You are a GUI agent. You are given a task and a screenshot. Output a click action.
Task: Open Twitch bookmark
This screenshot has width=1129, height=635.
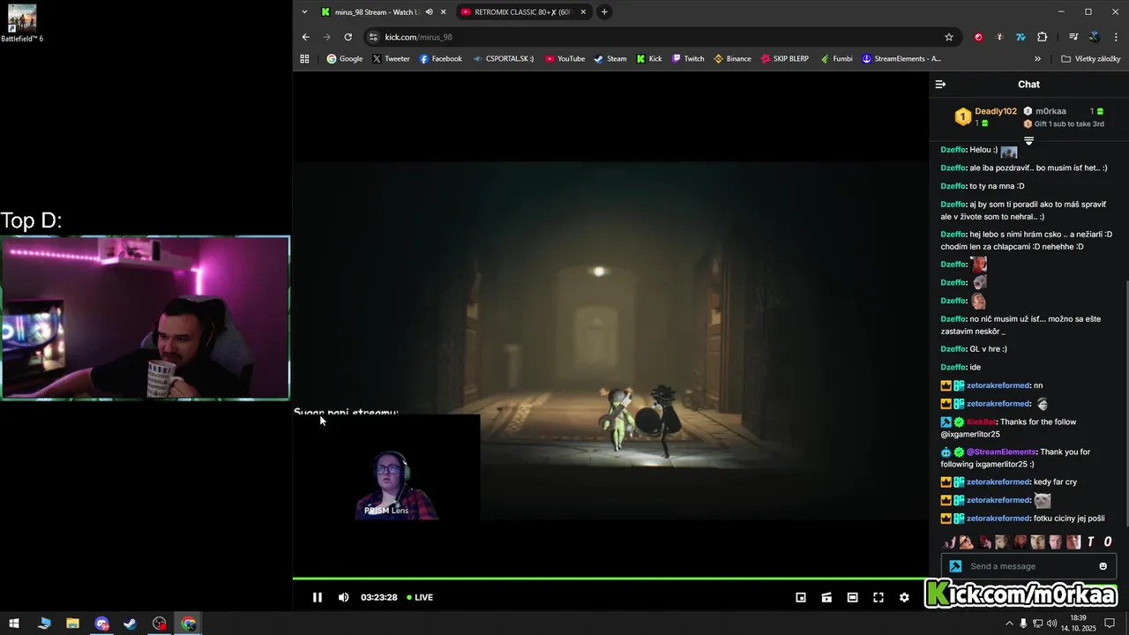[688, 59]
